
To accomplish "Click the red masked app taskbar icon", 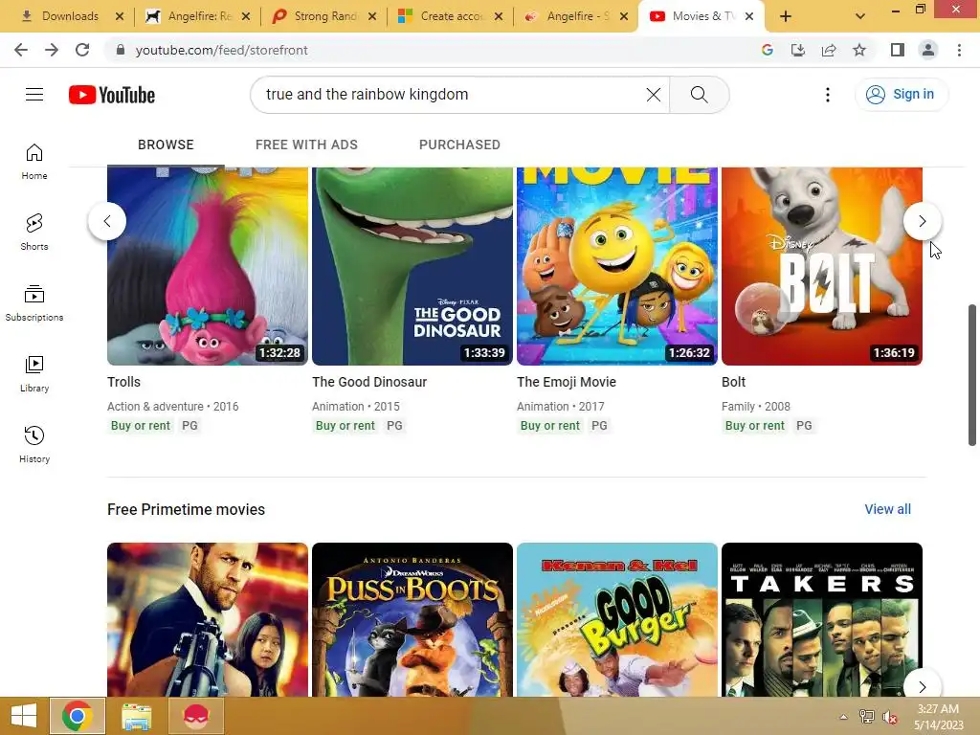I will 195,716.
